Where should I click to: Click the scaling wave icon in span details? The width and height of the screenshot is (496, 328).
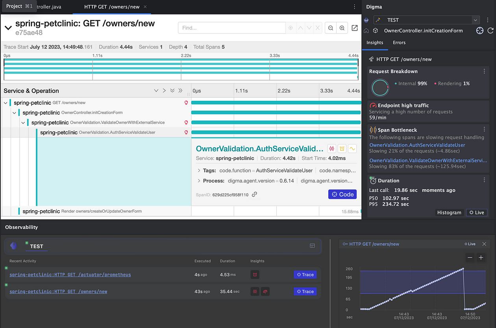click(352, 148)
